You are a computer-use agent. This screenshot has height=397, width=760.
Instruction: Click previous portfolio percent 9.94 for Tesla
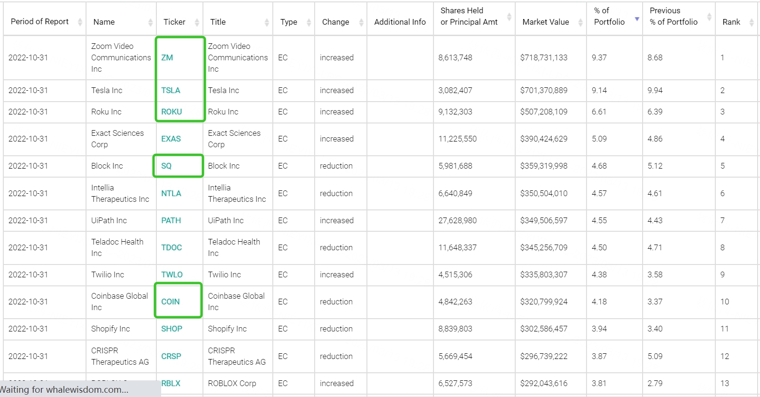click(x=655, y=90)
